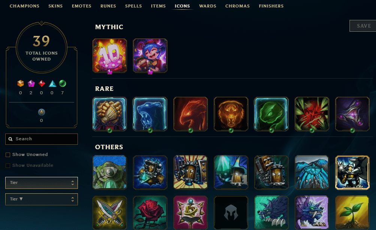
Task: Expand the Tier sort order dropdown
Action: [x=42, y=199]
